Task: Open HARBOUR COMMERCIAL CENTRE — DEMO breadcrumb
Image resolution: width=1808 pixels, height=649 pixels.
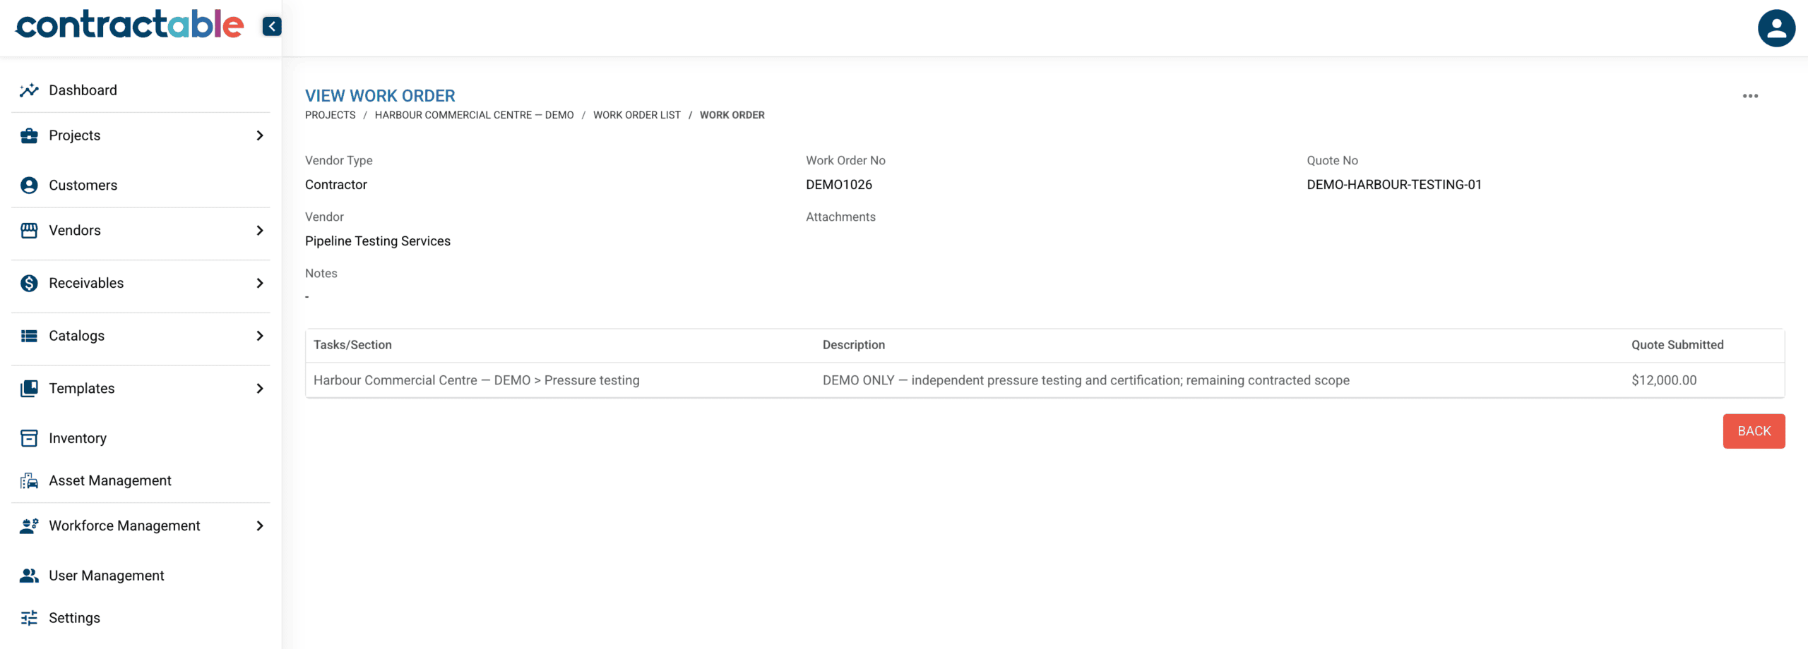Action: point(475,115)
